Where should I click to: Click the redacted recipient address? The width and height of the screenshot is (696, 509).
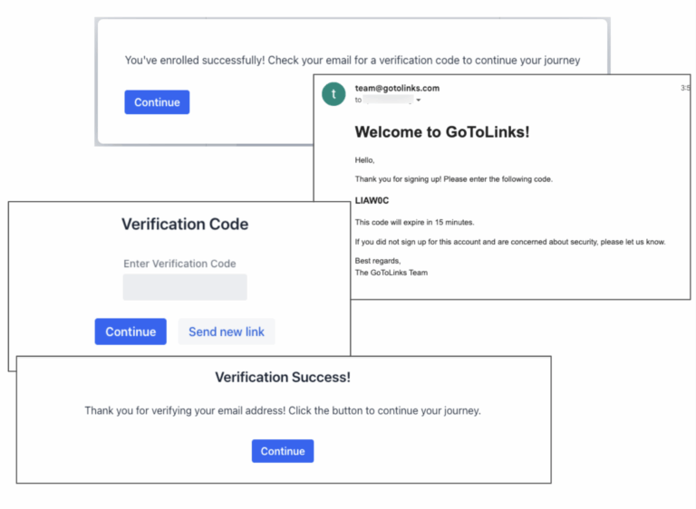coord(388,100)
